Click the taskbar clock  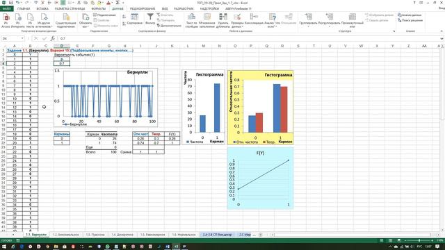click(428, 247)
